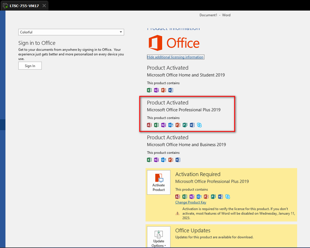Click Outlook icon under Home and Business 2019
This screenshot has height=248, width=310.
[x=163, y=160]
